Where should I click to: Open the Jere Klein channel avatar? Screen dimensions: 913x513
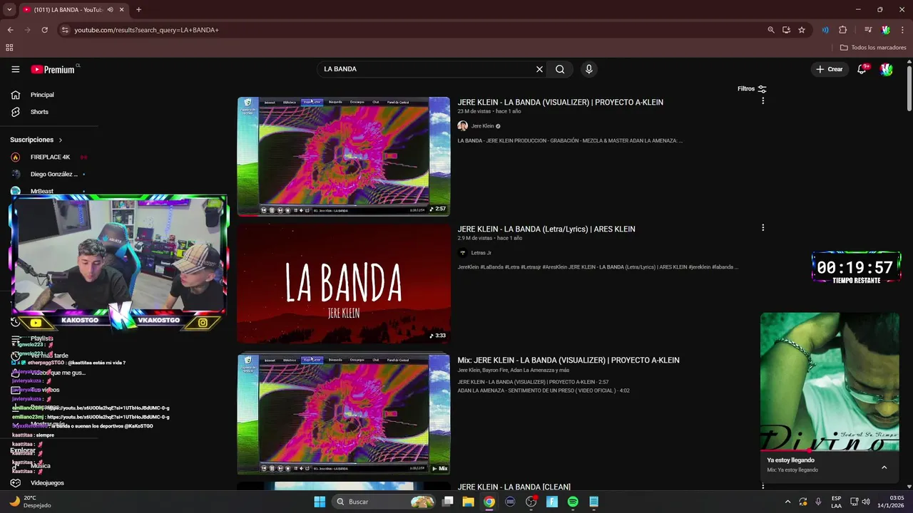[x=462, y=126]
